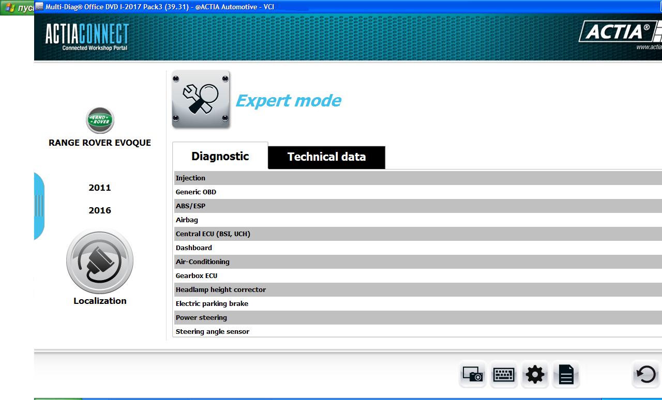The image size is (662, 400).
Task: Open the Windows Start button
Action: click(x=17, y=8)
